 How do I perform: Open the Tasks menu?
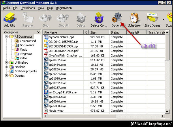[x=6, y=8]
